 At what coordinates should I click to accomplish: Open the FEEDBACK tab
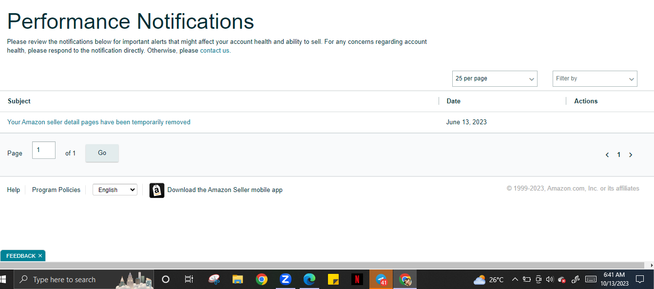tap(21, 256)
